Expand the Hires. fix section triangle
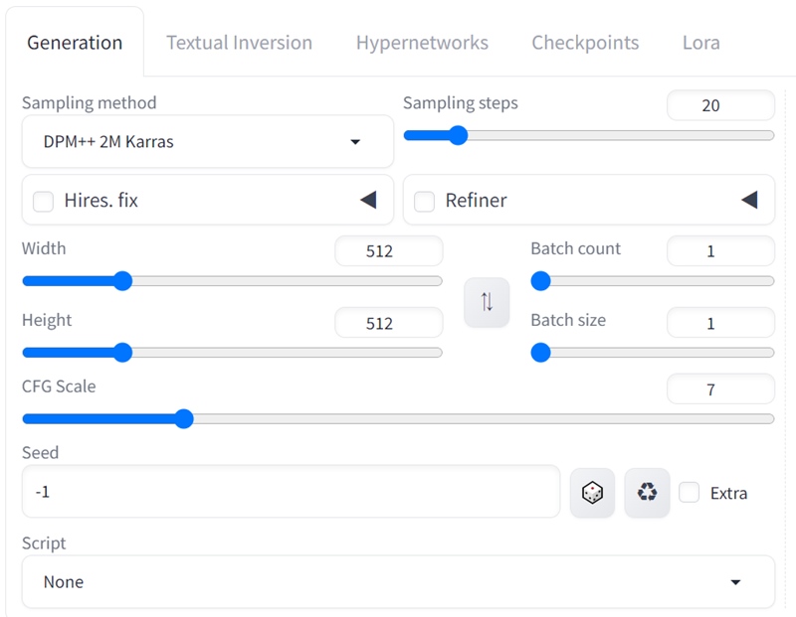Screen dimensions: 796x617 (x=368, y=200)
